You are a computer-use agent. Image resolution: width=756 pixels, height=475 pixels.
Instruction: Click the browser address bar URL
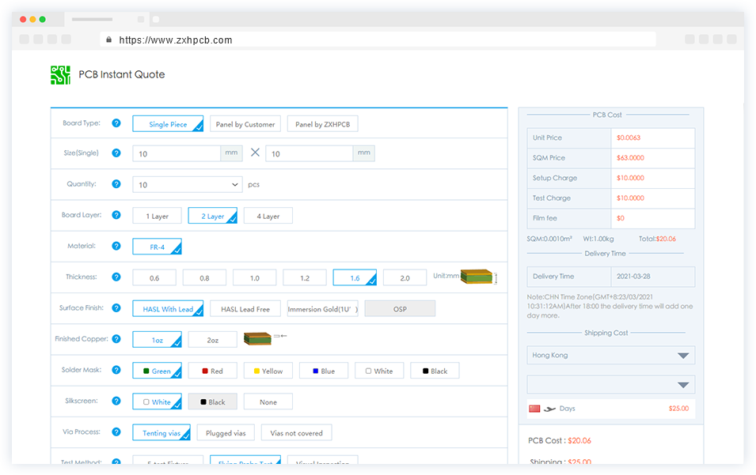176,40
